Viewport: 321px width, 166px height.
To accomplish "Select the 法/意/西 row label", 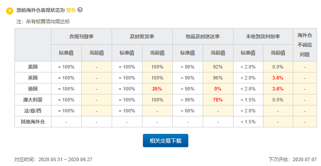I will pos(33,111).
